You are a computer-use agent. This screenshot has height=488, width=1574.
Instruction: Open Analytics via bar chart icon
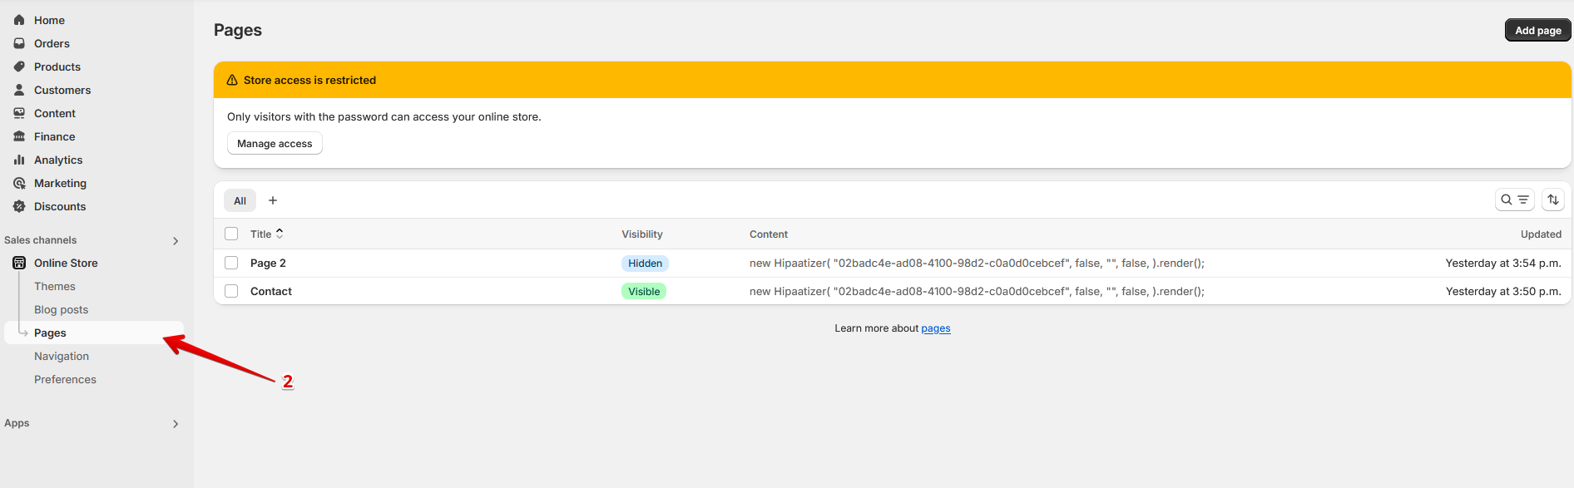pos(19,160)
